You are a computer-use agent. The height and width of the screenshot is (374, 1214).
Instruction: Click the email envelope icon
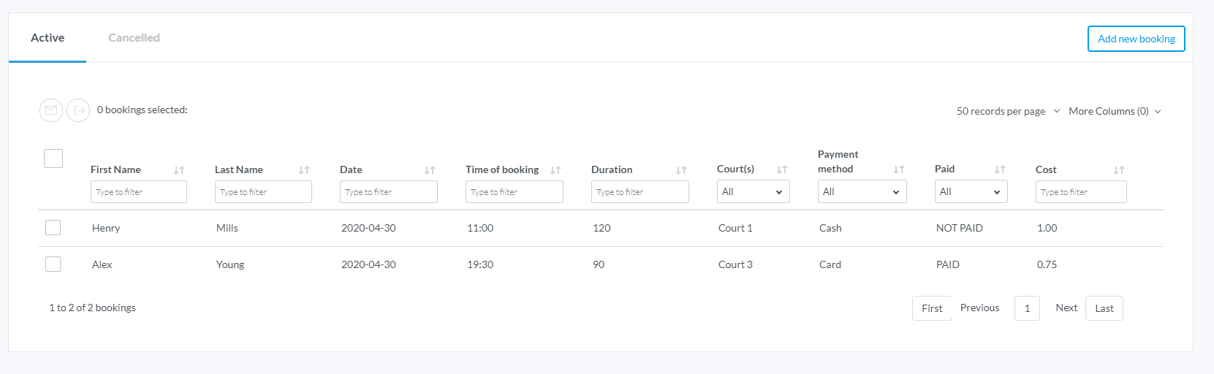point(51,110)
